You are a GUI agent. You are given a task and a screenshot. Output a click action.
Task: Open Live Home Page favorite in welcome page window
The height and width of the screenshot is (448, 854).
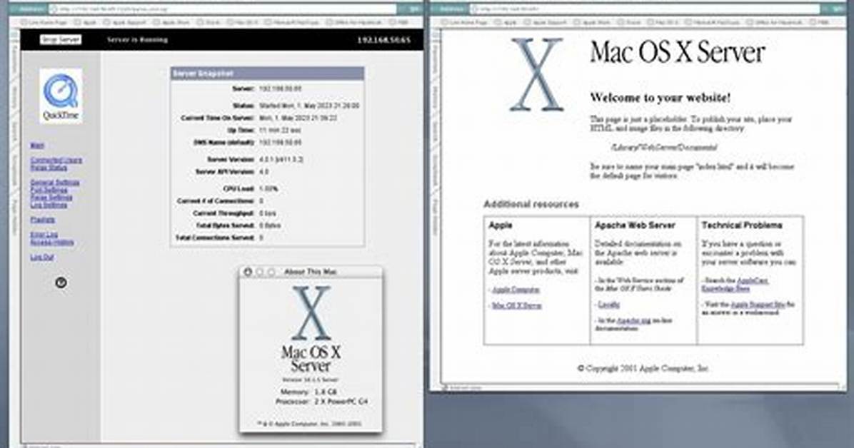pyautogui.click(x=464, y=22)
